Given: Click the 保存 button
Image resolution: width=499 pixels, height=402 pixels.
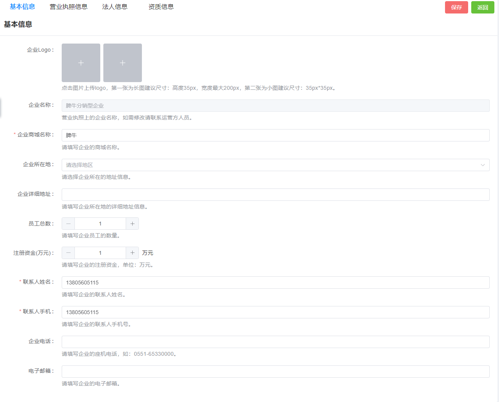Looking at the screenshot, I should coord(457,7).
